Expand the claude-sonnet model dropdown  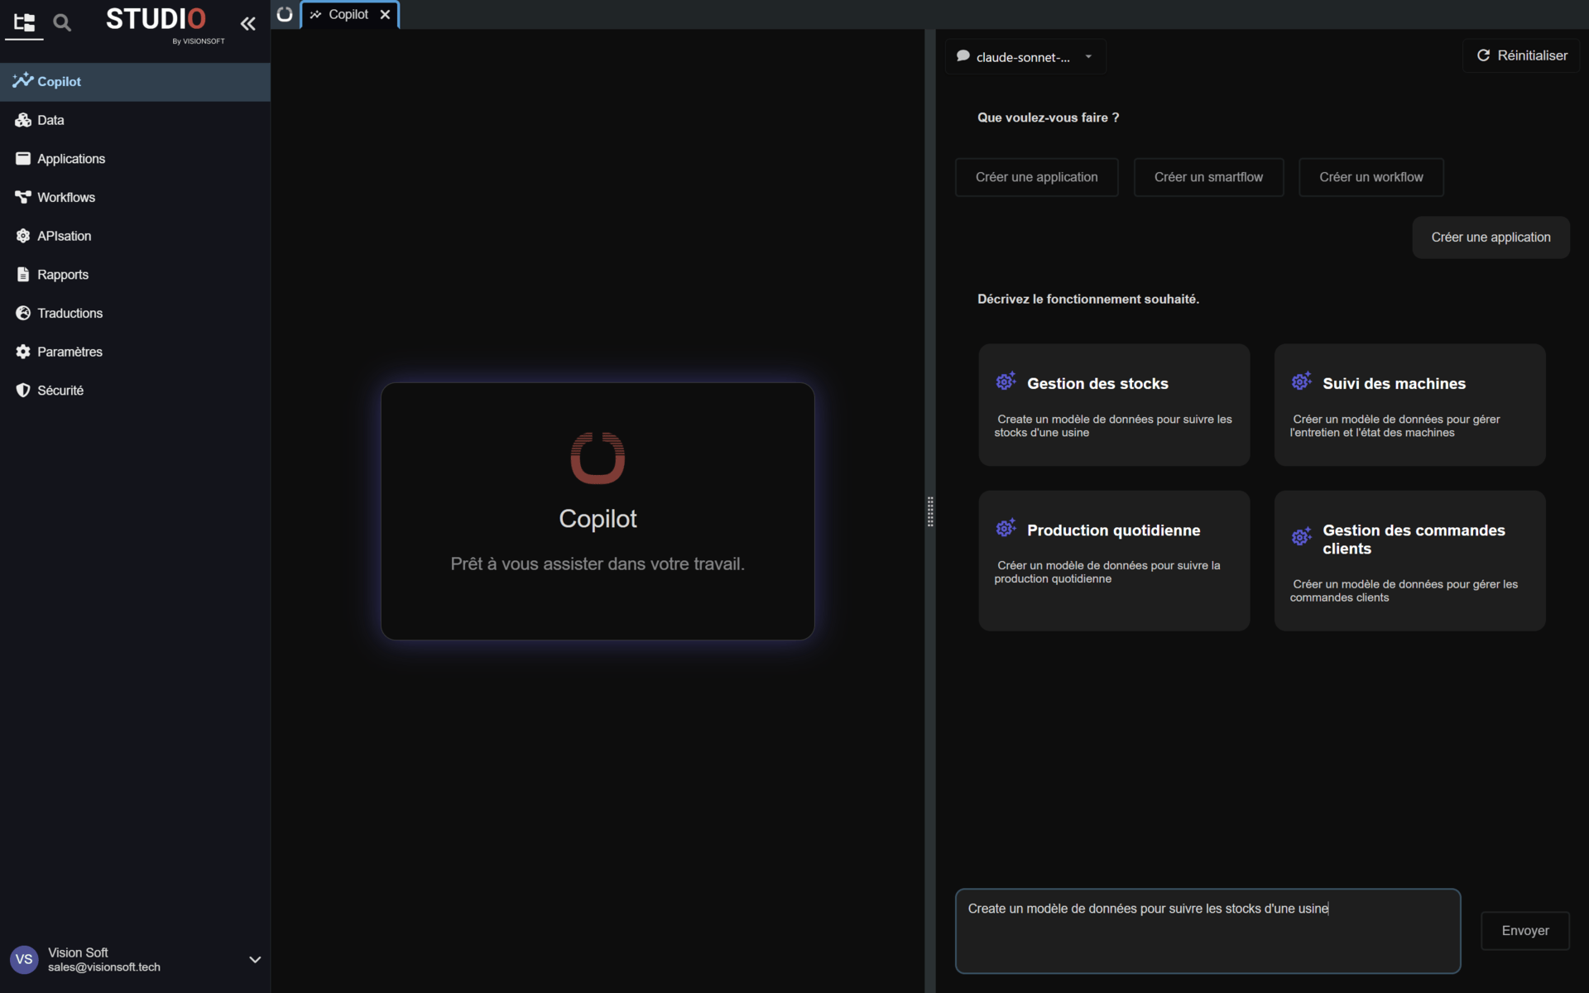point(1025,57)
